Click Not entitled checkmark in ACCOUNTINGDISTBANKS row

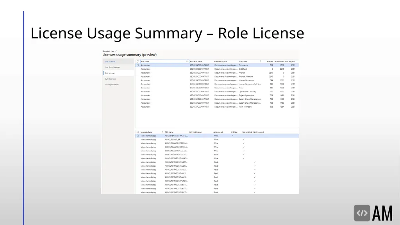click(x=244, y=158)
